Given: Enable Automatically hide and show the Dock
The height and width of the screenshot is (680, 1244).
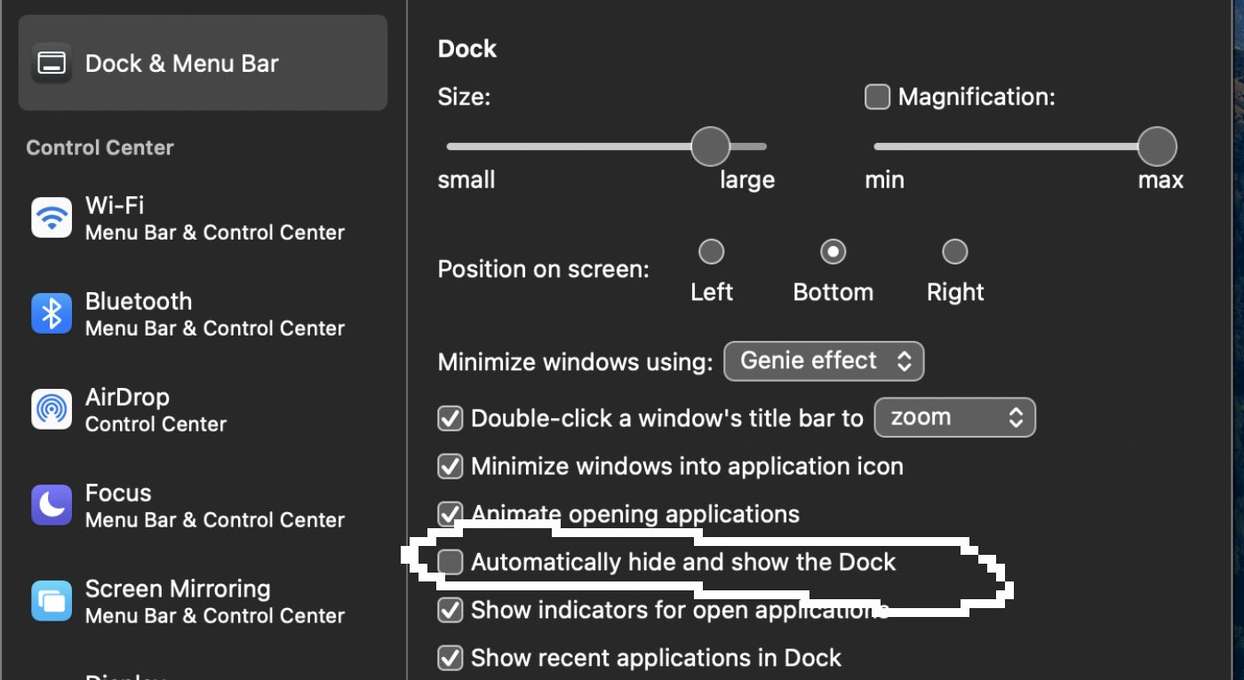Looking at the screenshot, I should tap(451, 562).
